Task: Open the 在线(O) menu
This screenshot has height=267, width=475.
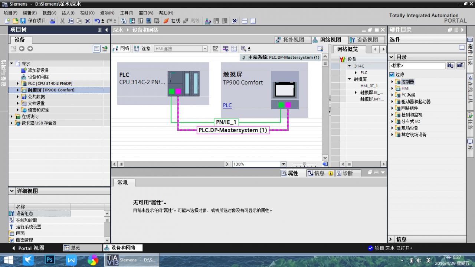Action: [87, 13]
